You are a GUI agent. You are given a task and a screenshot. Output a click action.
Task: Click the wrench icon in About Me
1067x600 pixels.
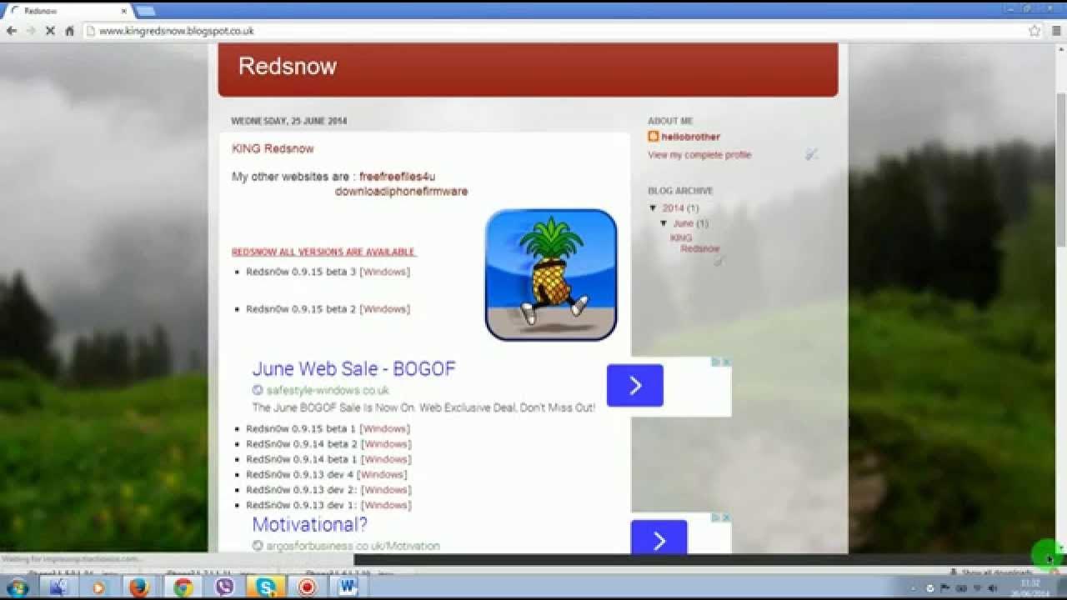811,154
